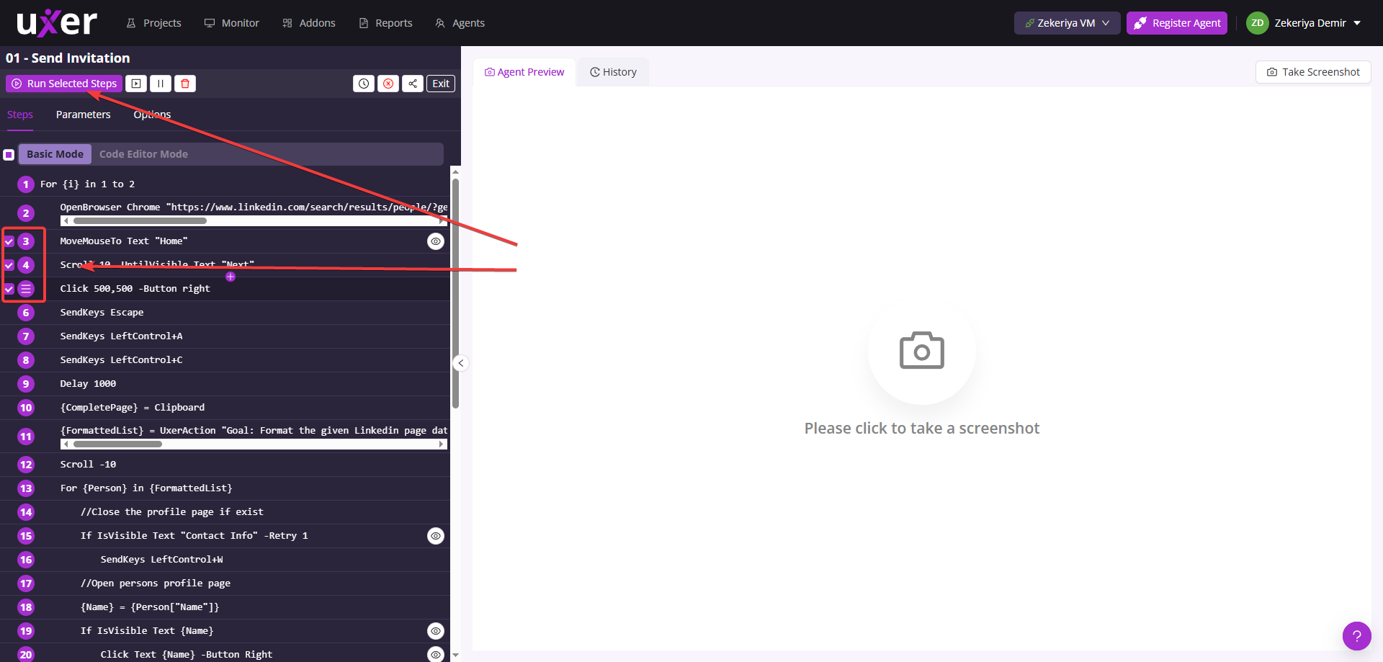Toggle the eye icon on step 15

[436, 536]
